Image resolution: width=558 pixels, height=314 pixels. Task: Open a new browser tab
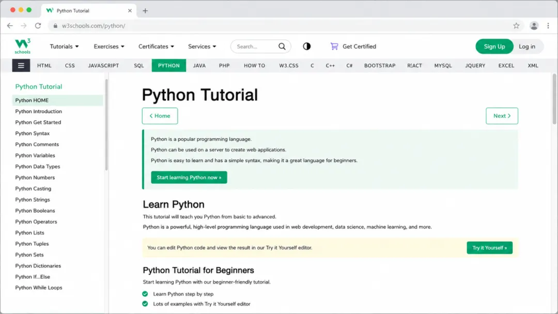pos(145,11)
